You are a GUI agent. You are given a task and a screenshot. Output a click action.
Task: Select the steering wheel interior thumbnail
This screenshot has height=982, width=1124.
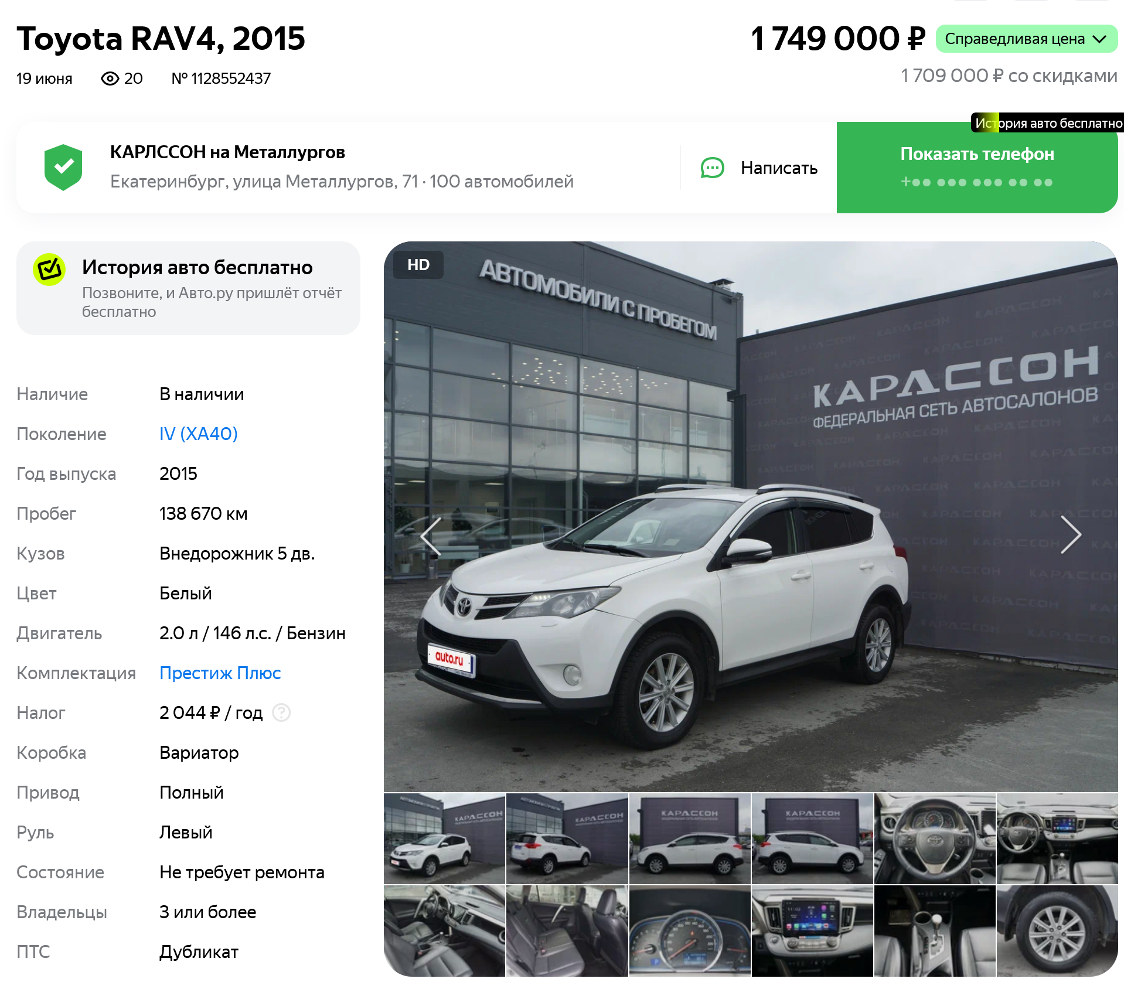[935, 838]
